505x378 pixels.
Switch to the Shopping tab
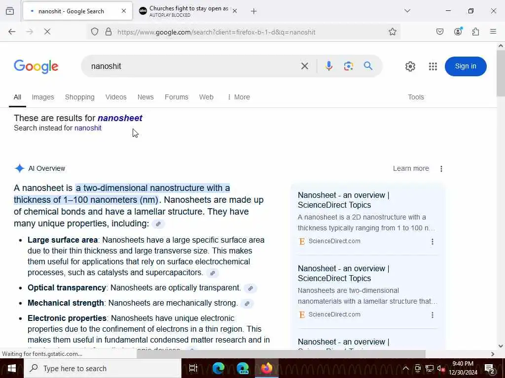80,97
